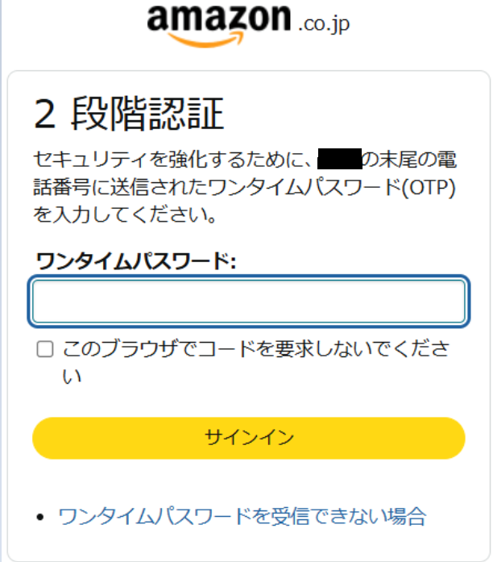Click the (OTP) text in the description
493x562 pixels.
[x=429, y=187]
